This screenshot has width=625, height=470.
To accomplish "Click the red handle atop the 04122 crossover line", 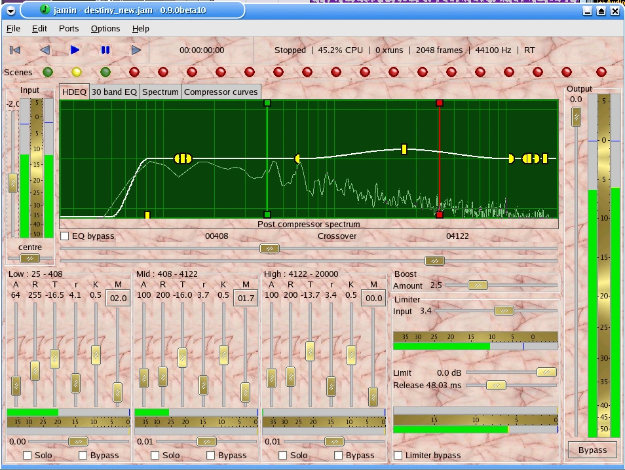I will pyautogui.click(x=440, y=103).
